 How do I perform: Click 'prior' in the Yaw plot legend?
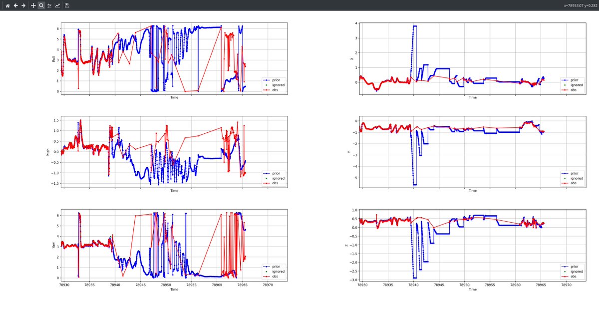tap(276, 267)
